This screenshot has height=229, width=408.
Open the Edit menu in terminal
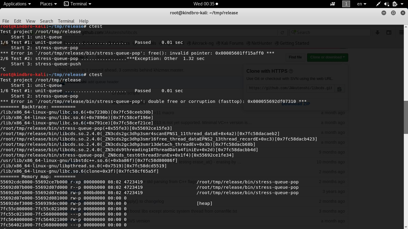tap(18, 21)
